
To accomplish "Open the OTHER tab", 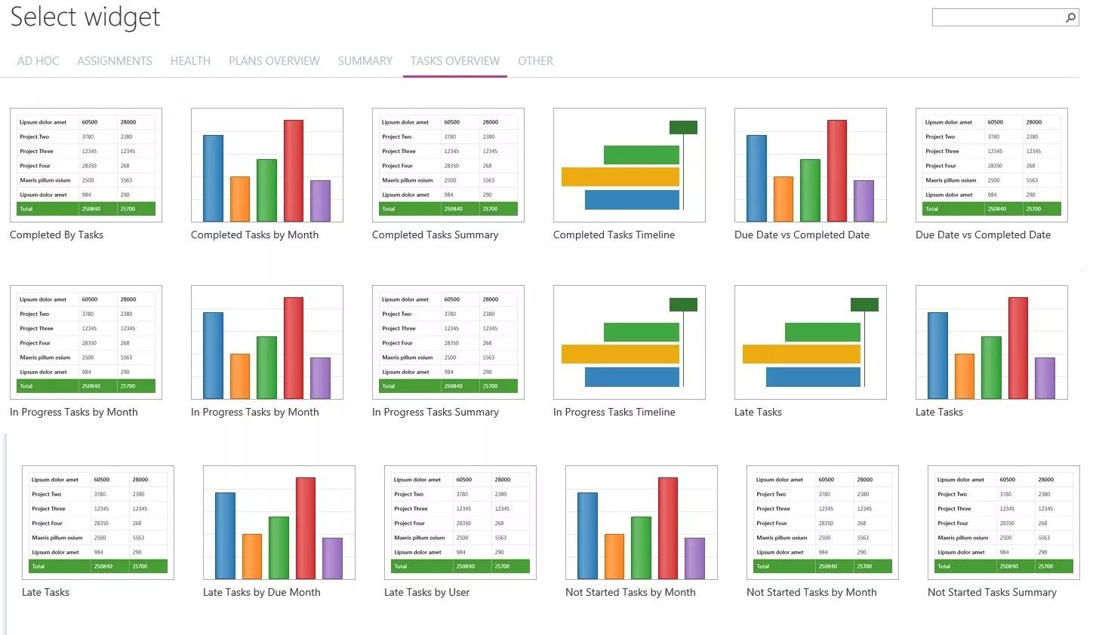I will pos(535,60).
